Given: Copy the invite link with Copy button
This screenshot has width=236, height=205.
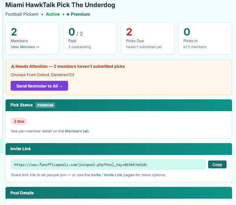Looking at the screenshot, I should [x=217, y=164].
